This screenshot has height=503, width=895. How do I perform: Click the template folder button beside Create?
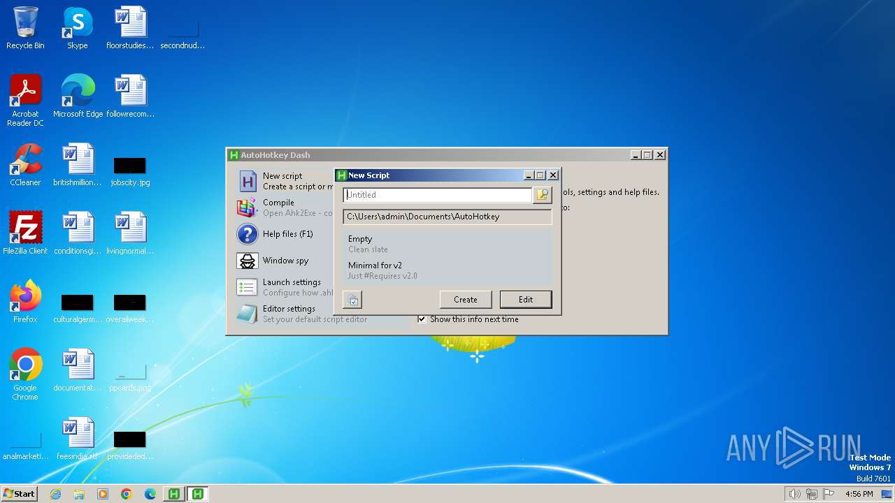(352, 300)
